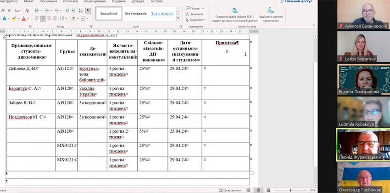Screen dimensions: 390x193
Task: Collapse the ribbon with the chevron
Action: (x=314, y=25)
